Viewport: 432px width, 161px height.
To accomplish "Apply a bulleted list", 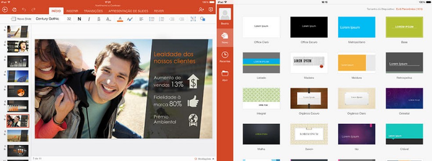I will 151,19.
